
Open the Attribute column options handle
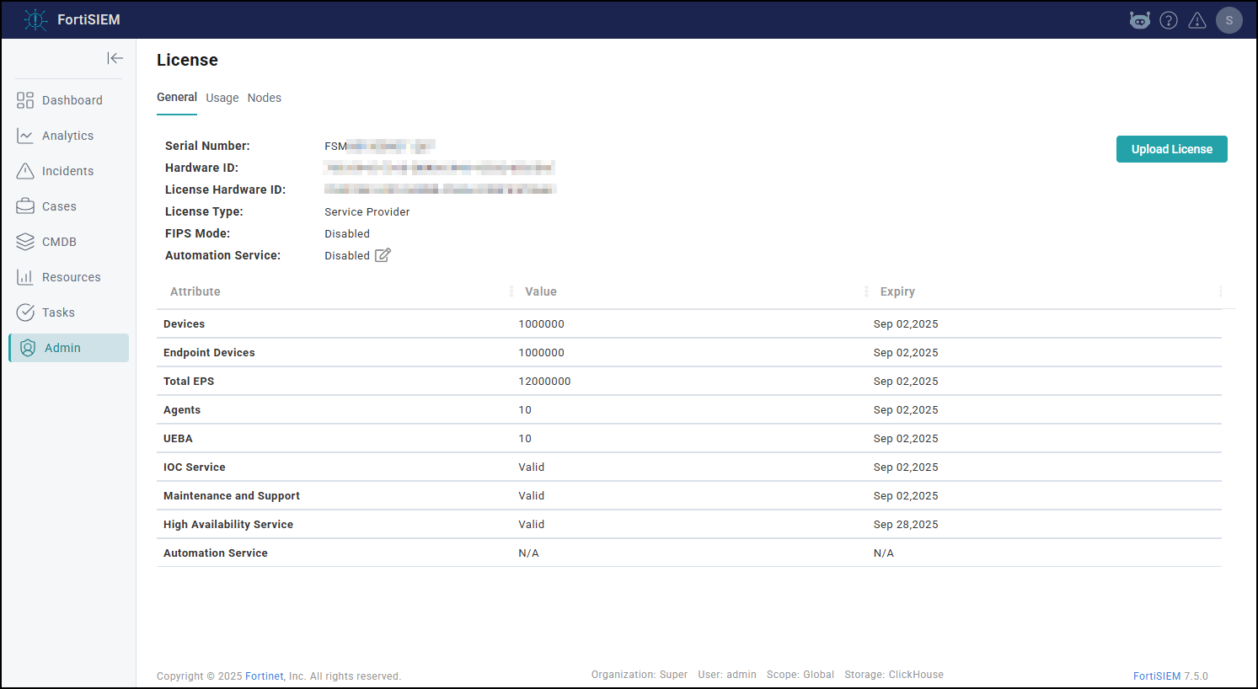[x=511, y=291]
